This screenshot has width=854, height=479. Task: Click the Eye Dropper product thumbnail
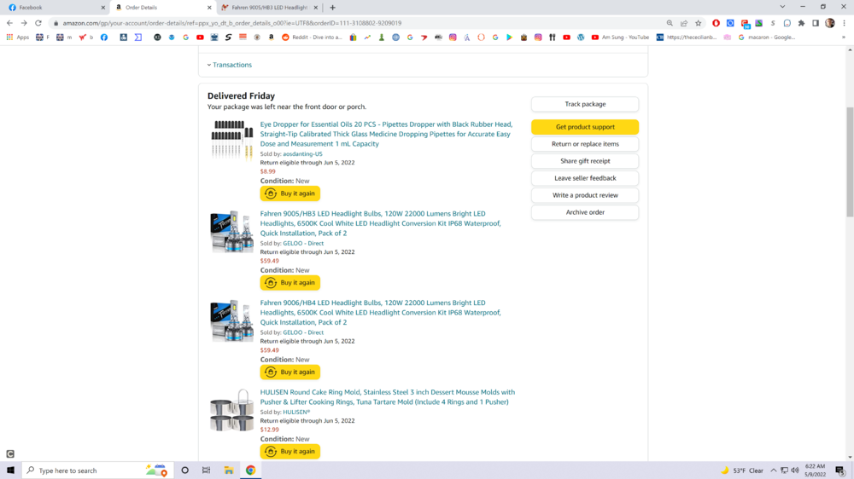[231, 140]
